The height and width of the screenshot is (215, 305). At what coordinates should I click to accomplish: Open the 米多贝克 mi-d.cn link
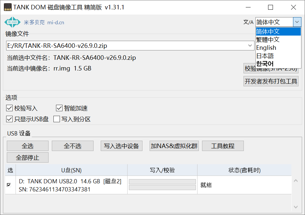[x=44, y=23]
